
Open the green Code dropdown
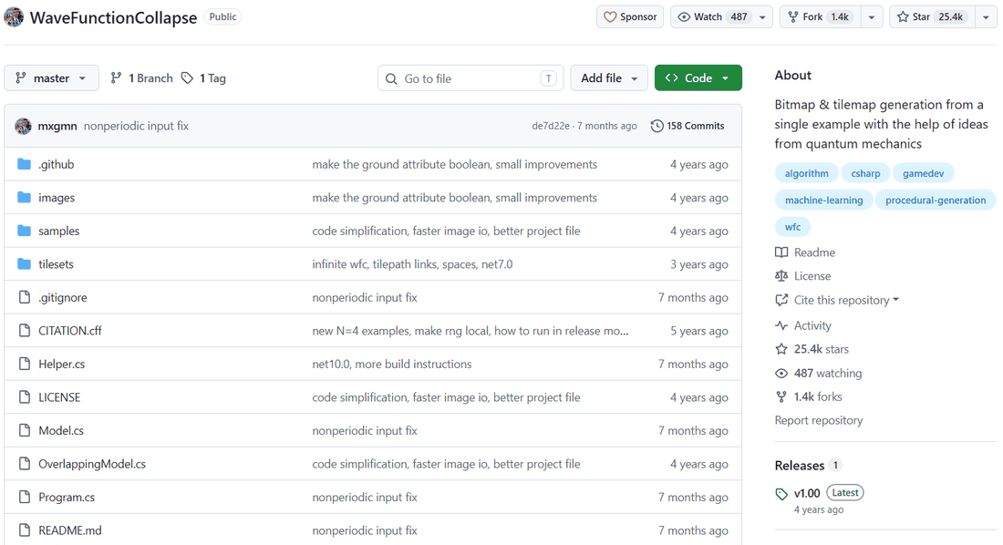[x=698, y=78]
